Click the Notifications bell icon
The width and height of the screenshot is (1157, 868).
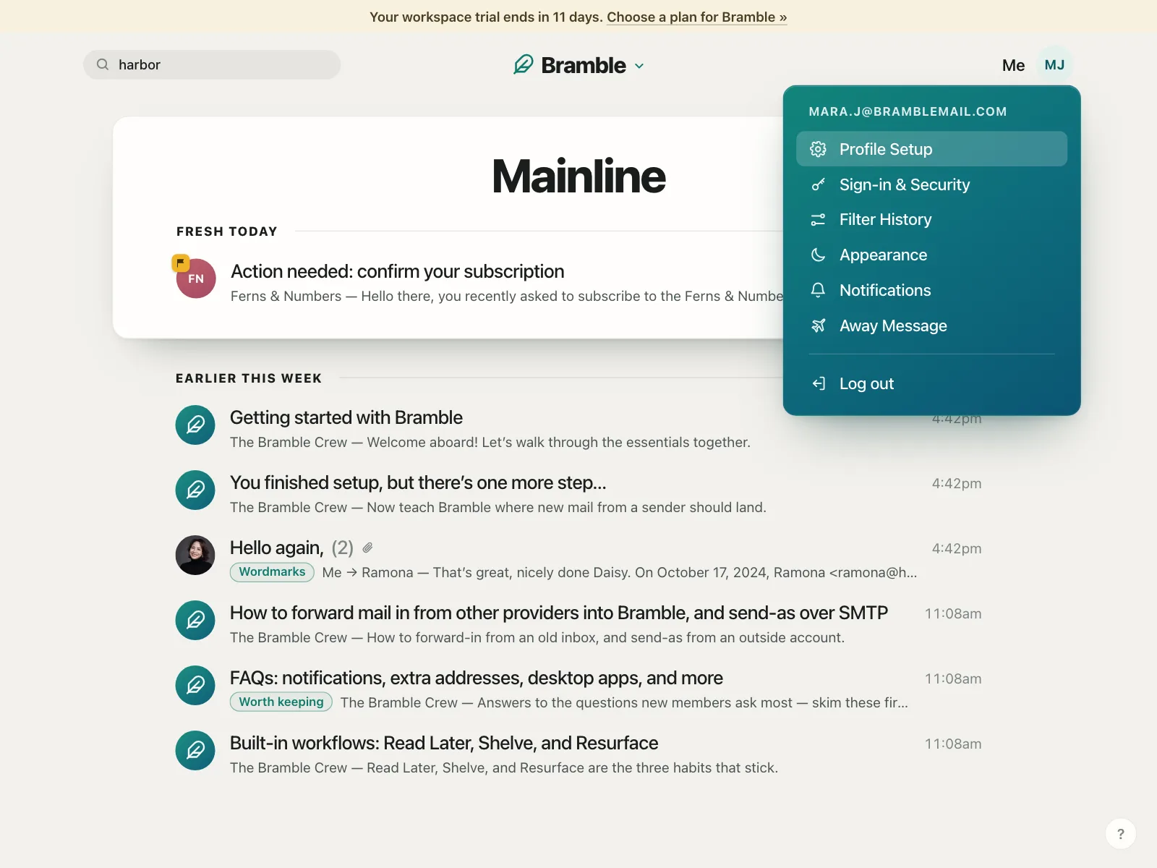pyautogui.click(x=818, y=290)
